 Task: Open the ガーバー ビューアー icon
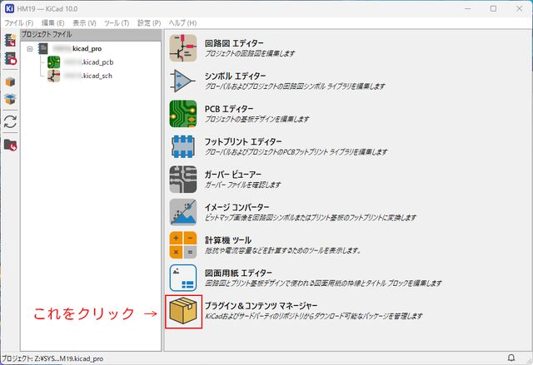pos(183,179)
